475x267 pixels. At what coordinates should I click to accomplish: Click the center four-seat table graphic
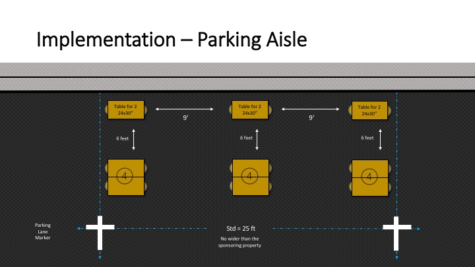(x=250, y=178)
